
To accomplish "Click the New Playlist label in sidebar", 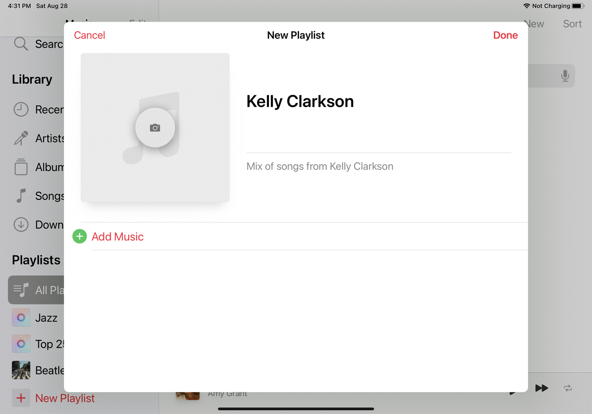I will (65, 398).
